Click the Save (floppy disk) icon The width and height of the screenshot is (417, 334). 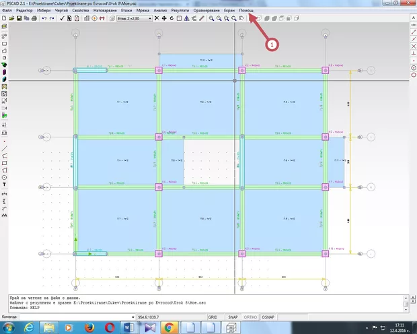pos(17,18)
